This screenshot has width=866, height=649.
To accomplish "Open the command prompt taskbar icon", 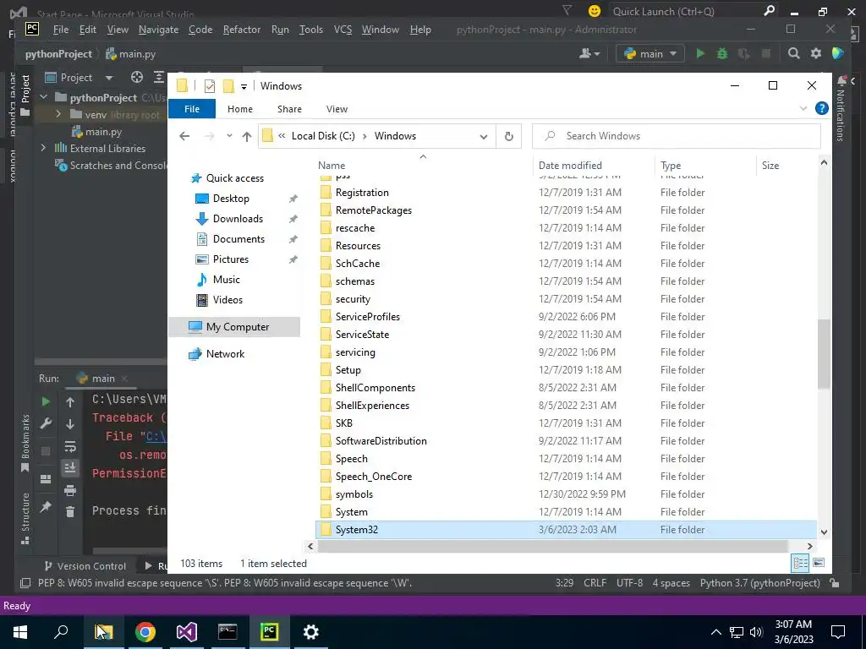I will (227, 632).
